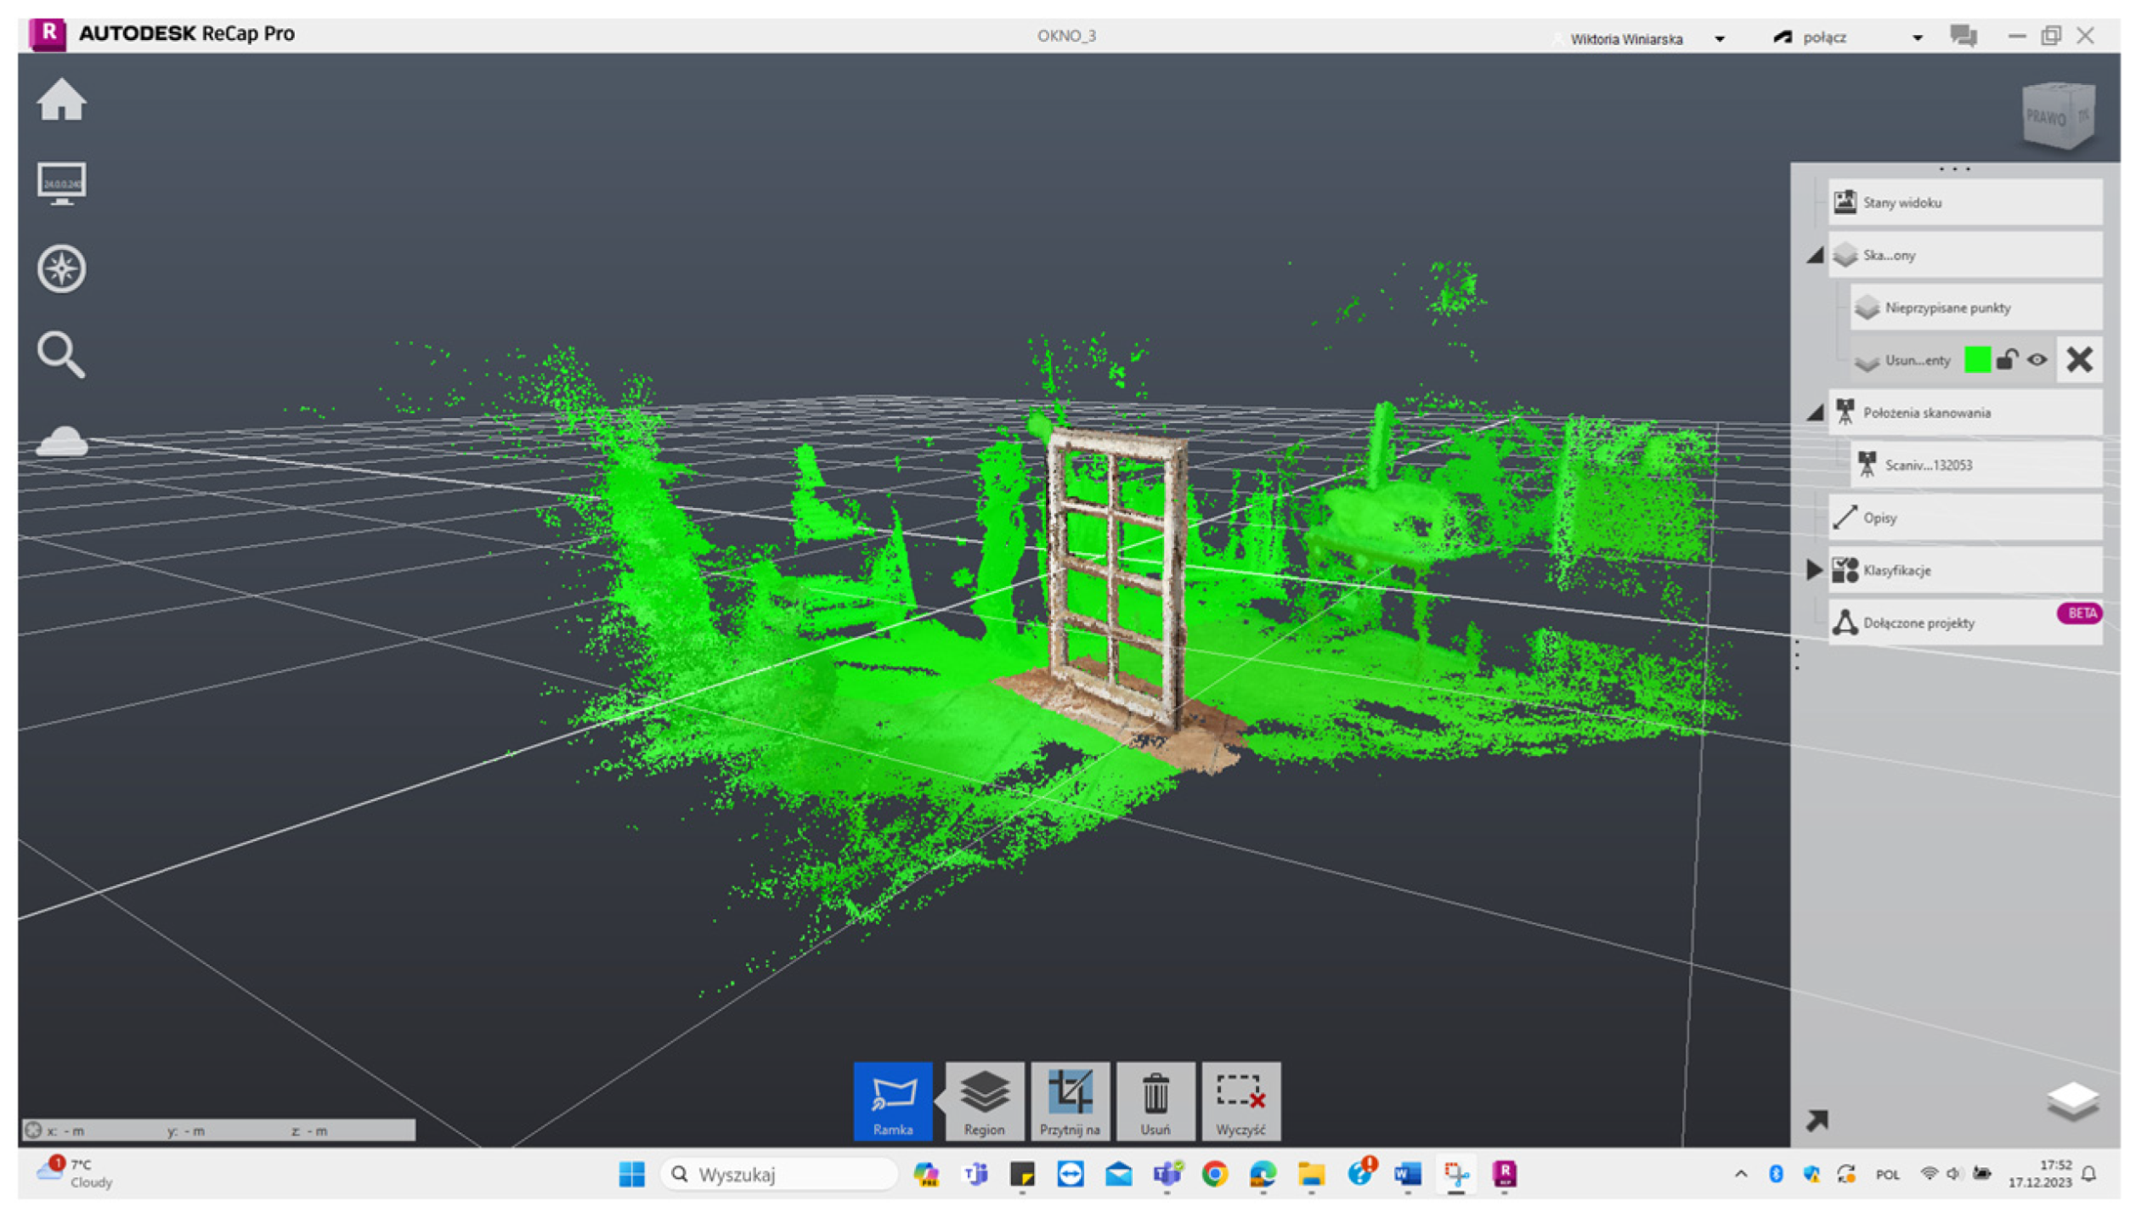2136x1218 pixels.
Task: Click the Region layers tool
Action: click(984, 1100)
